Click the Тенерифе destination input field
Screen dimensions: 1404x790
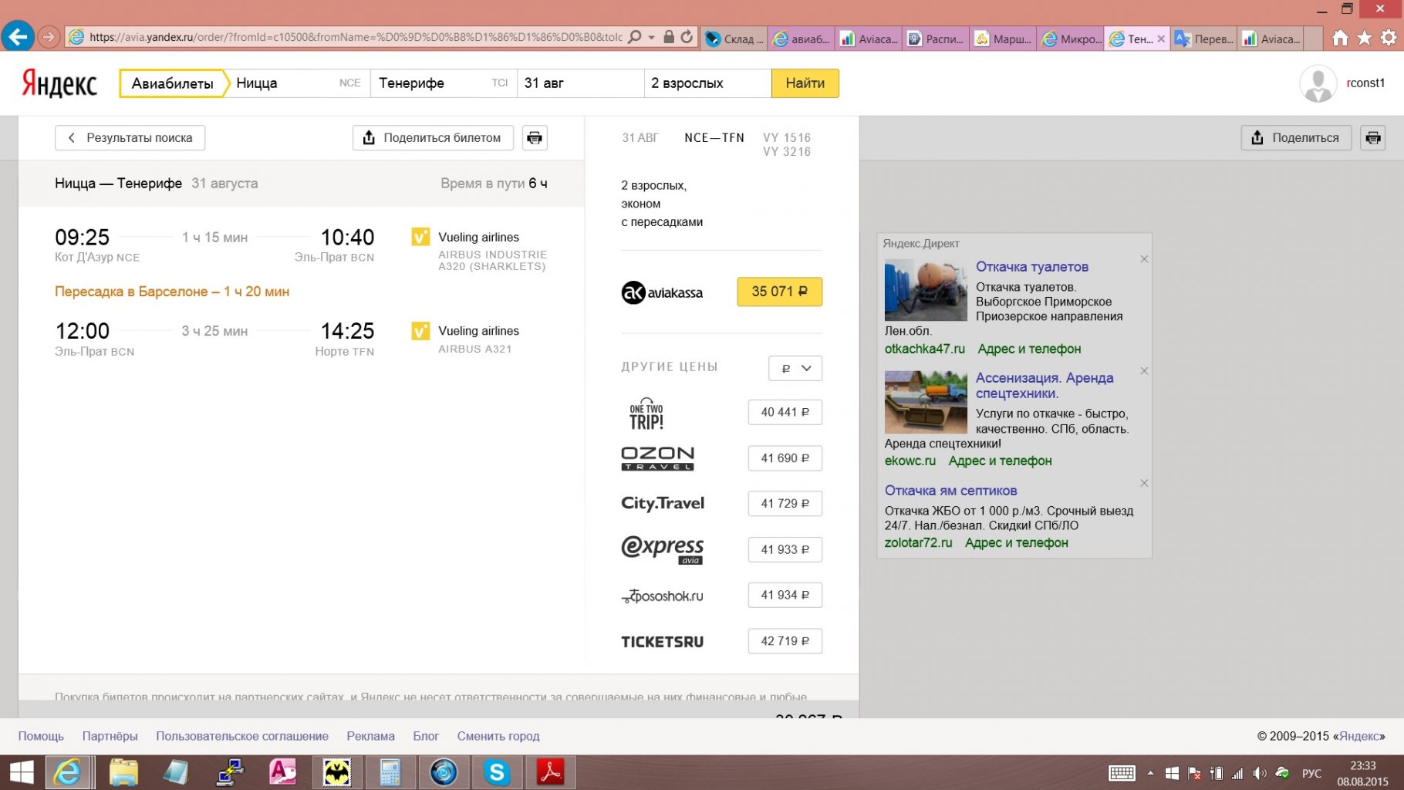click(x=444, y=83)
